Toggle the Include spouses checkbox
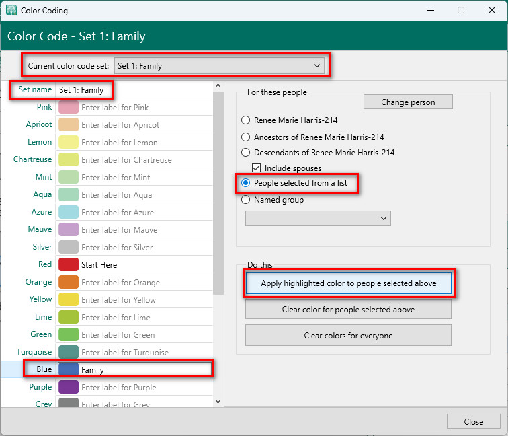Image resolution: width=508 pixels, height=436 pixels. pos(256,168)
